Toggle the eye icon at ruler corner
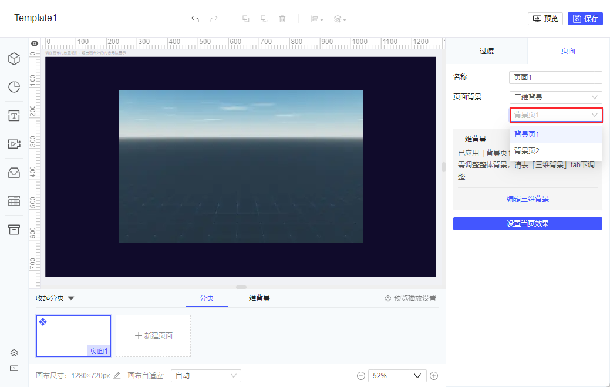This screenshot has height=387, width=610. point(35,43)
